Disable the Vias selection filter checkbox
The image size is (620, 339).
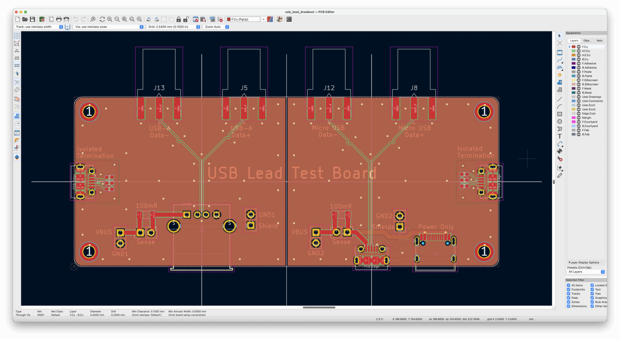tap(592, 294)
